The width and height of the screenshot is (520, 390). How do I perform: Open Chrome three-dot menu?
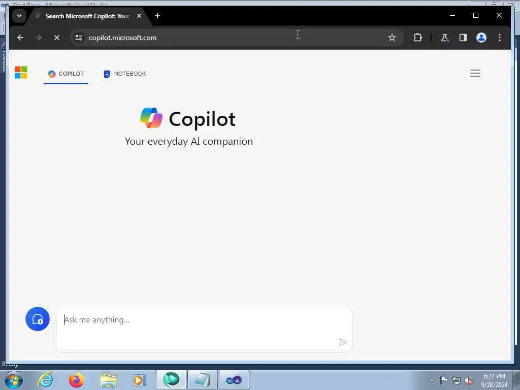coord(500,38)
